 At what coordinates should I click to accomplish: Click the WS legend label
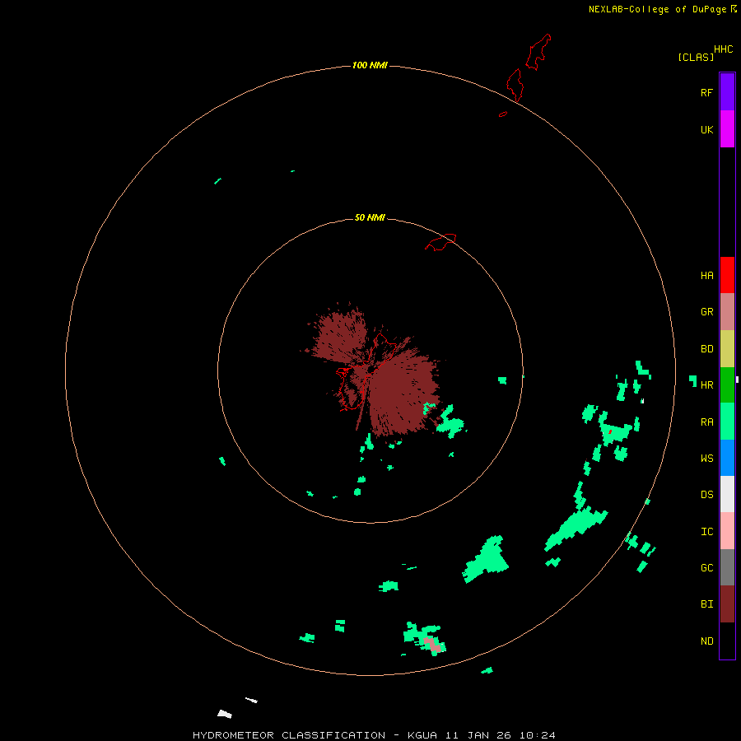706,458
